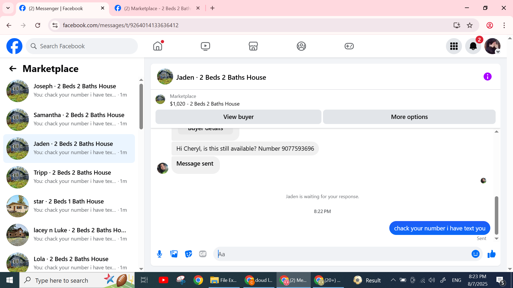Viewport: 513px width, 288px height.
Task: Click the address bar URL
Action: tap(121, 25)
